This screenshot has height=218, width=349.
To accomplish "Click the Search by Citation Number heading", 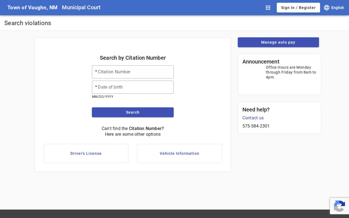I will point(133,58).
